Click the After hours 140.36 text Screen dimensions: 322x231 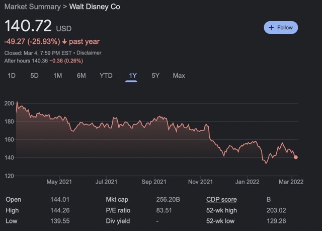point(26,61)
